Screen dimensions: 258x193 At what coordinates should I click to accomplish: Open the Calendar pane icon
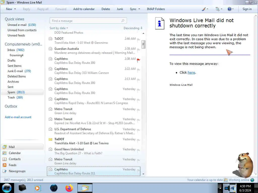(5, 153)
